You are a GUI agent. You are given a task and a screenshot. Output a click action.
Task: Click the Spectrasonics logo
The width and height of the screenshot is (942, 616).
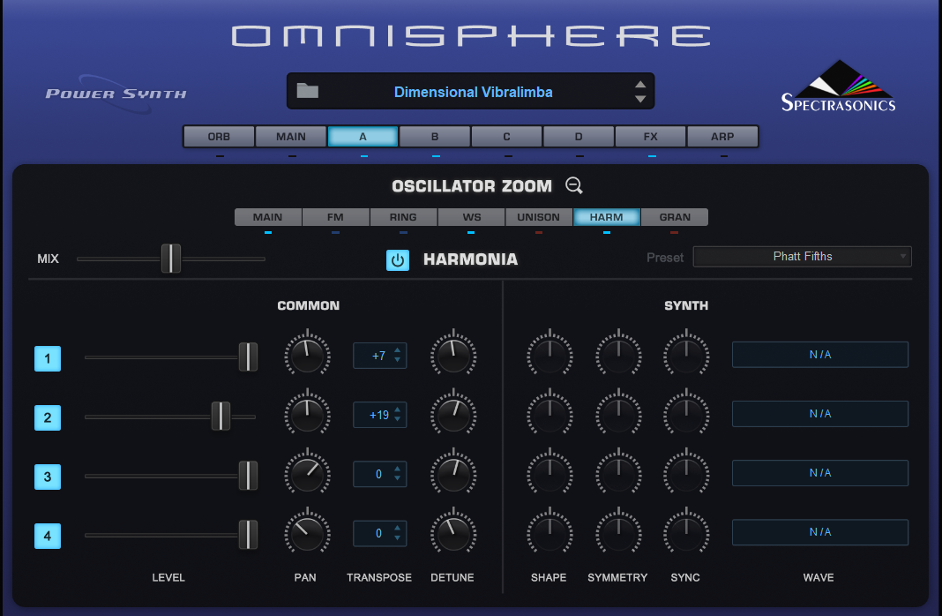(838, 86)
